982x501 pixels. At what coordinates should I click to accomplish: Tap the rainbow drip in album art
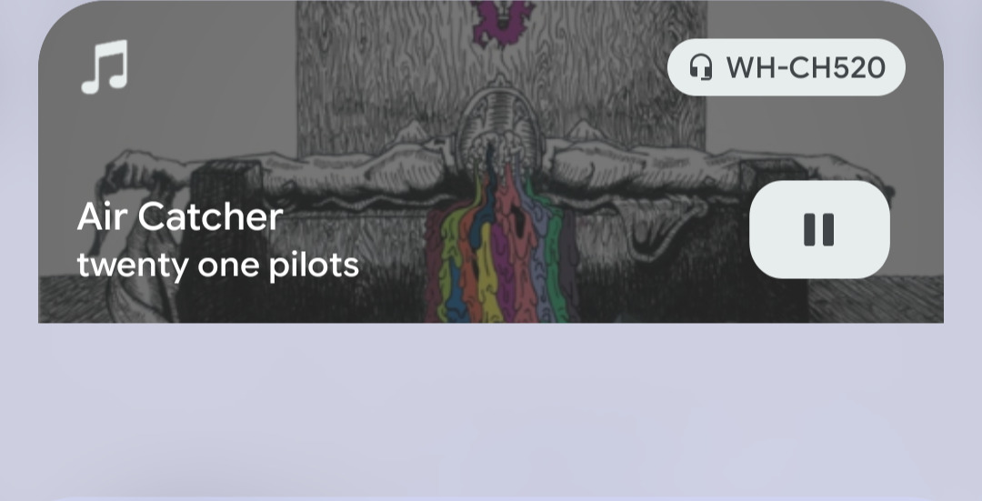coord(501,245)
